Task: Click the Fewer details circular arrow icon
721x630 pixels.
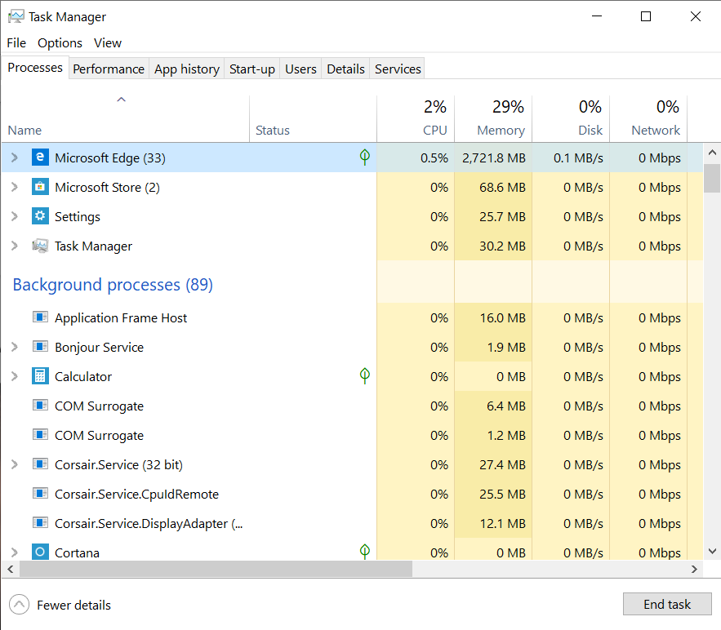Action: 19,604
